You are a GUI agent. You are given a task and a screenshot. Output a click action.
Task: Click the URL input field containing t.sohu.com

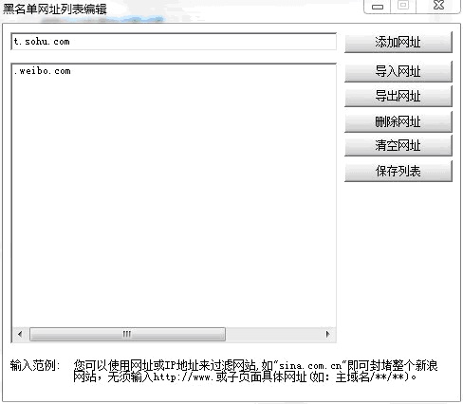point(174,42)
